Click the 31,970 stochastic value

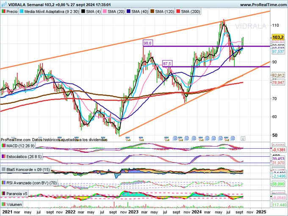point(278,163)
